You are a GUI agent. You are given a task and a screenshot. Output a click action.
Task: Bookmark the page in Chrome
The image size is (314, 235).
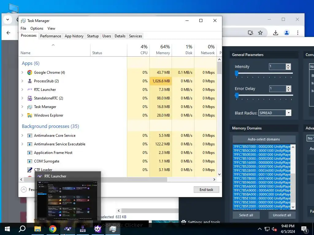(260, 33)
